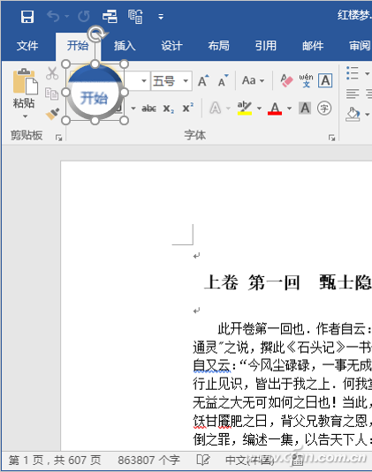
Task: Open the font size dropdown arrow
Action: [x=186, y=80]
